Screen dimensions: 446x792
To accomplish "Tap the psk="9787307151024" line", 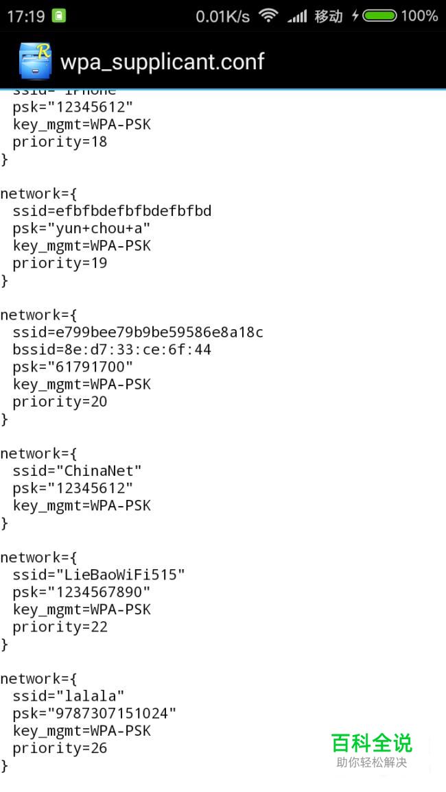I will pos(95,713).
